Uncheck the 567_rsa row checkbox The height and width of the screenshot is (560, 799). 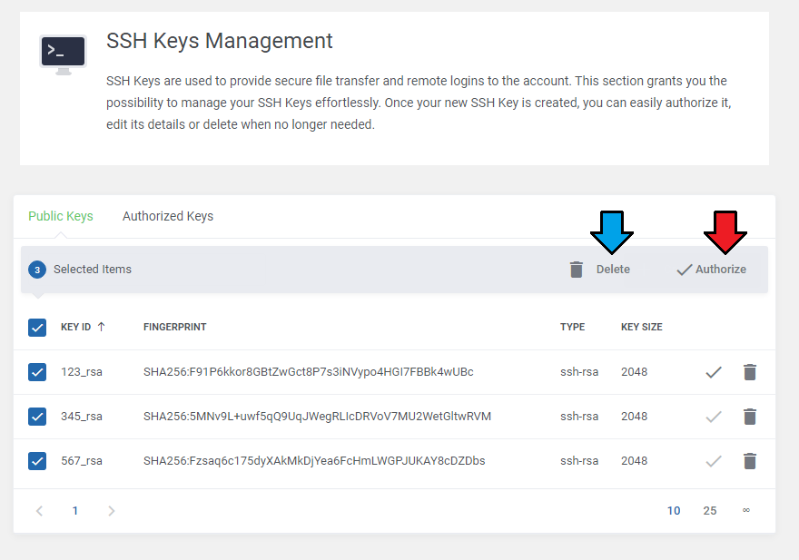(x=37, y=461)
